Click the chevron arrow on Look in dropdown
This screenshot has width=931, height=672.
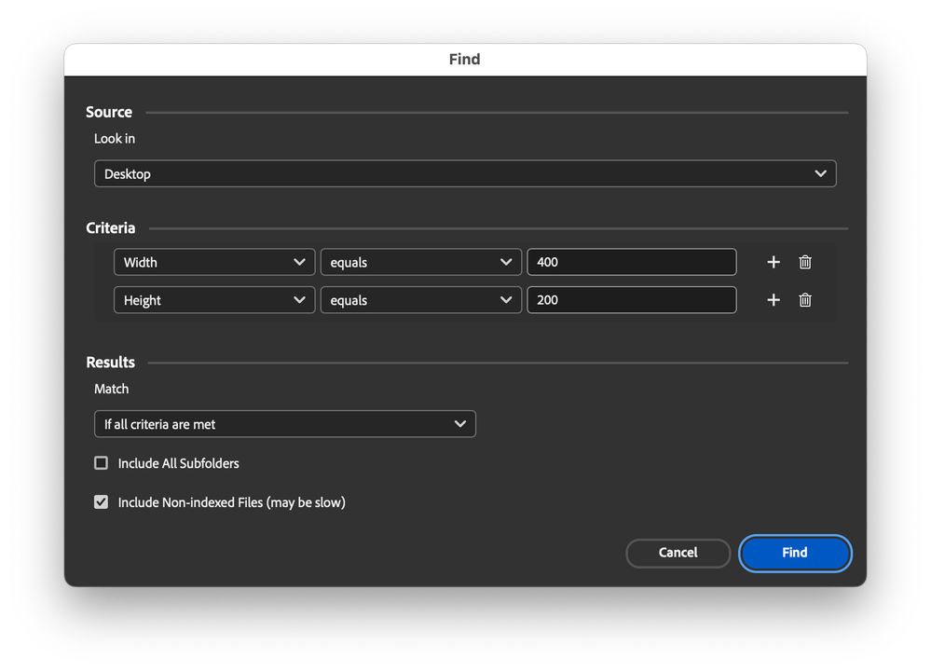point(820,174)
